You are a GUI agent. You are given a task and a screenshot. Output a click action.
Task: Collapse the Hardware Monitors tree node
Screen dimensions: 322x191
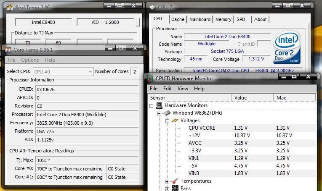click(152, 106)
